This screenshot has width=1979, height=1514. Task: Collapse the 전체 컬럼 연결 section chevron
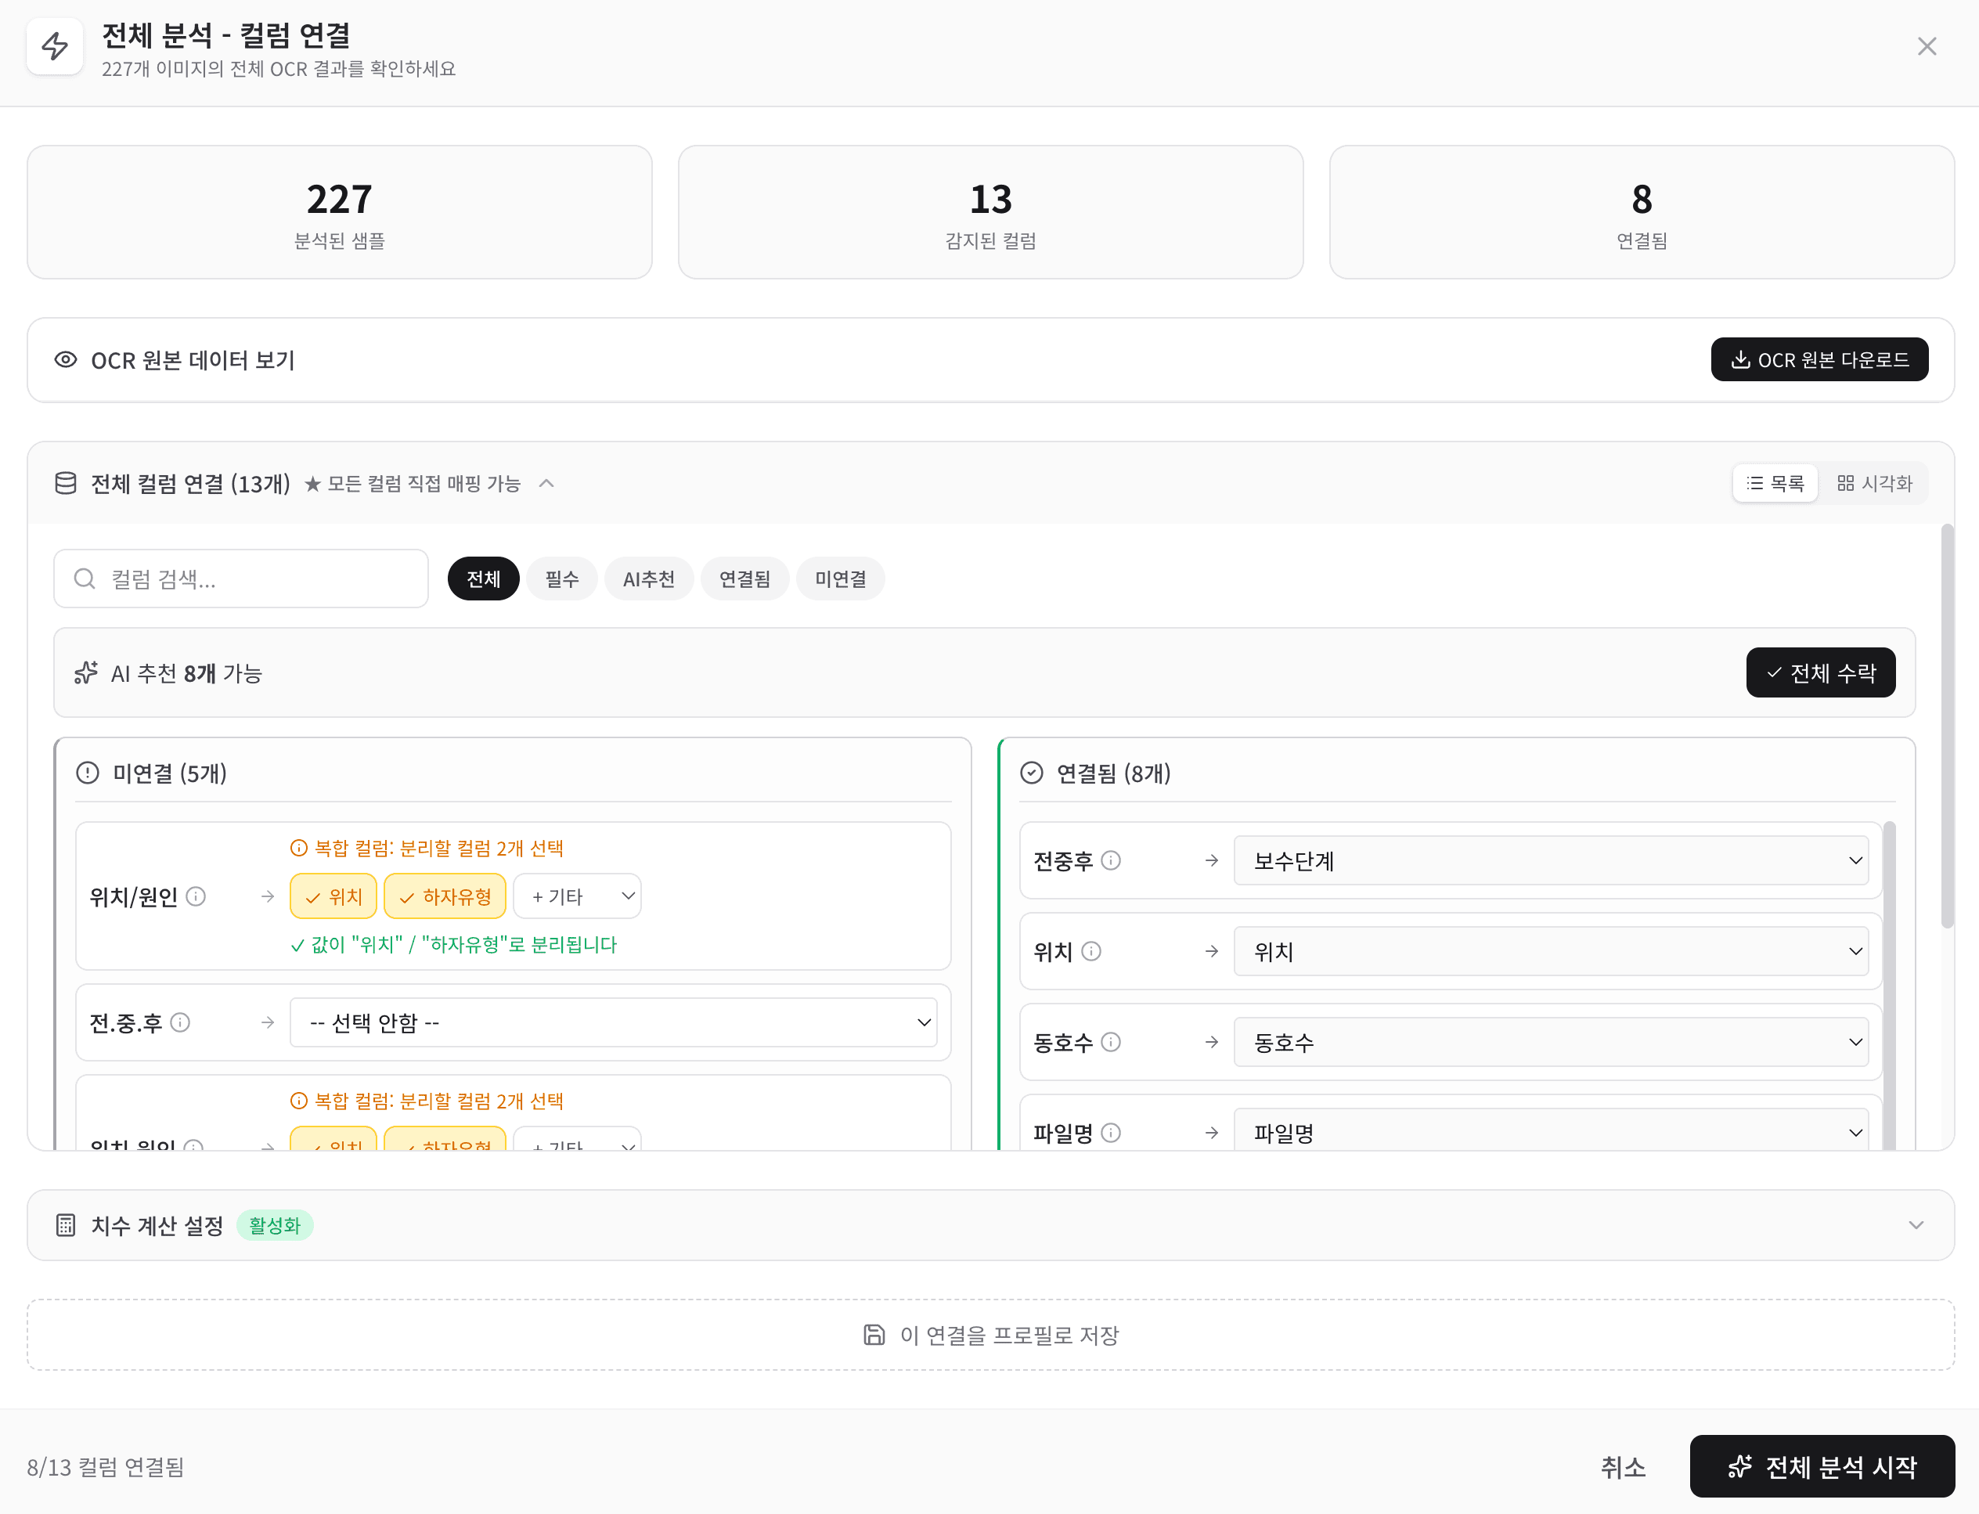[x=546, y=484]
